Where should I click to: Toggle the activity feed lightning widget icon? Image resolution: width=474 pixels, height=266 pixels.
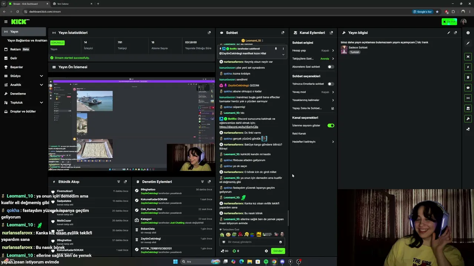coord(468,67)
